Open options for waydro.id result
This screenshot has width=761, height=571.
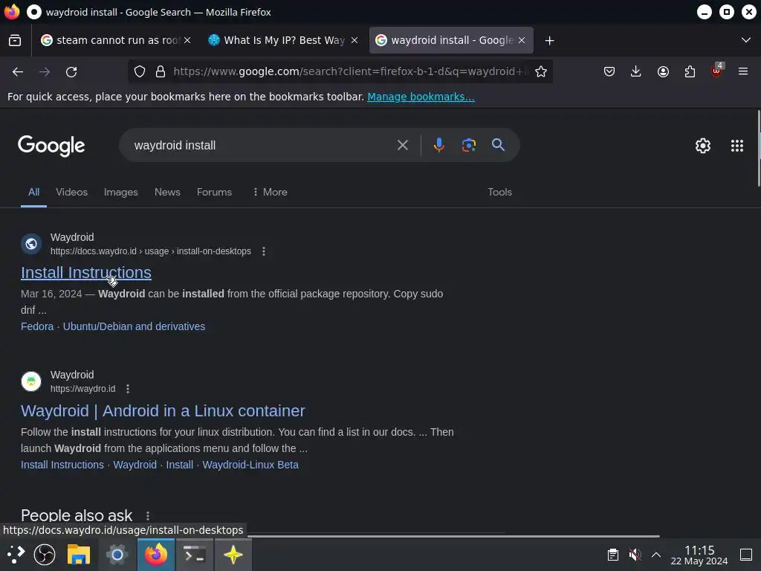pos(128,389)
